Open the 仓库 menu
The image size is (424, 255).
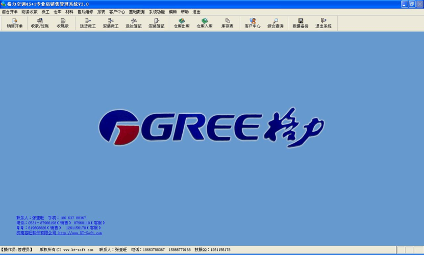point(57,12)
